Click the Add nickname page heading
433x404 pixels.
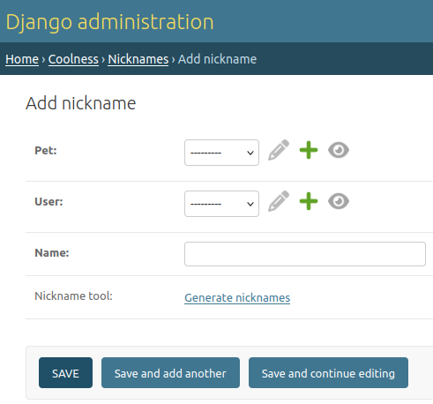pos(81,103)
